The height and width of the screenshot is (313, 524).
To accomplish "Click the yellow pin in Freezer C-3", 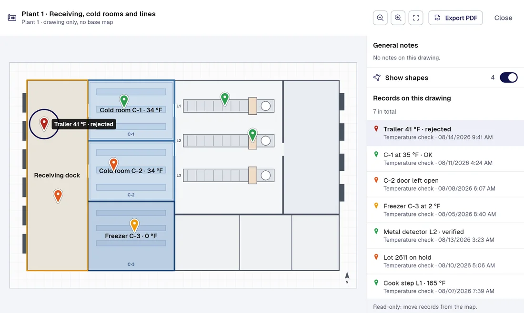I will [134, 225].
